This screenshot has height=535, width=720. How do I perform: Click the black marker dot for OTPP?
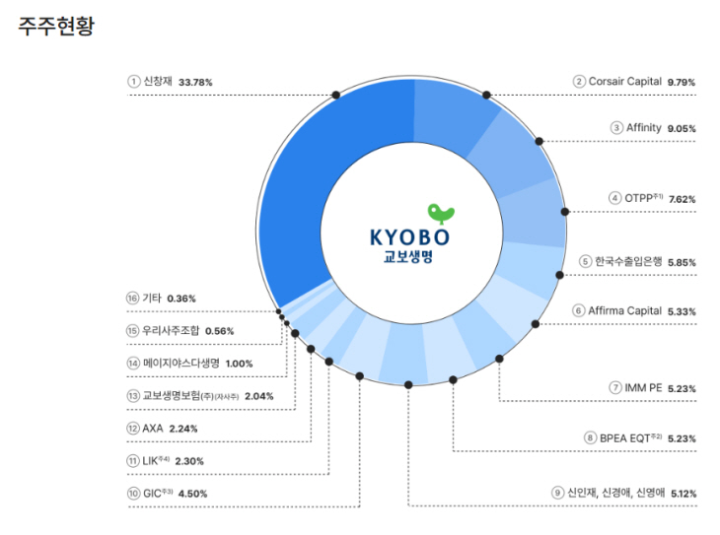click(x=565, y=212)
